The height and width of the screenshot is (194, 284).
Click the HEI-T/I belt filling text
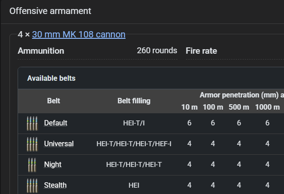pos(134,123)
